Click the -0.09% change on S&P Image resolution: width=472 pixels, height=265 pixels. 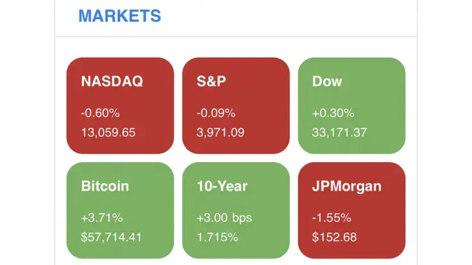(216, 113)
